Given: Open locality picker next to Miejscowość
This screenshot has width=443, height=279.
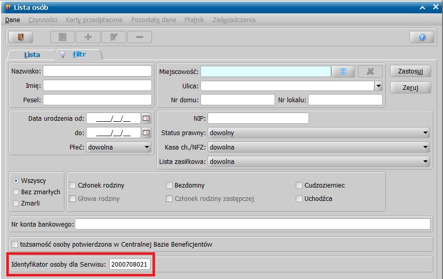Looking at the screenshot, I should coord(343,71).
